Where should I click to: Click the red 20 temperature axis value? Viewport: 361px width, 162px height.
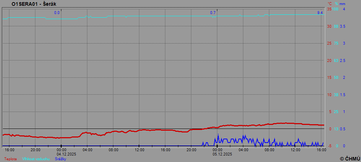[x=329, y=60]
